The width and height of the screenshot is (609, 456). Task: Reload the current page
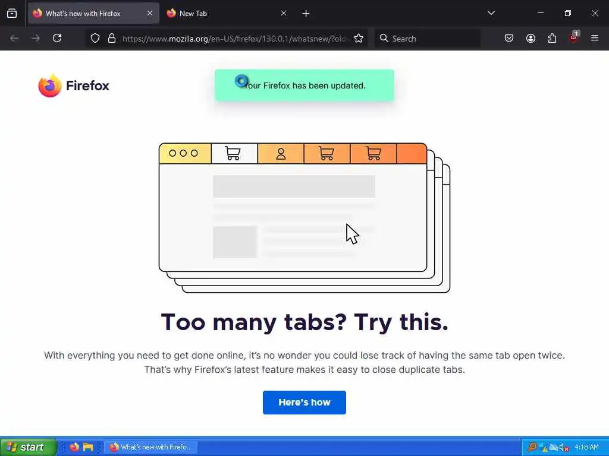[x=57, y=38]
